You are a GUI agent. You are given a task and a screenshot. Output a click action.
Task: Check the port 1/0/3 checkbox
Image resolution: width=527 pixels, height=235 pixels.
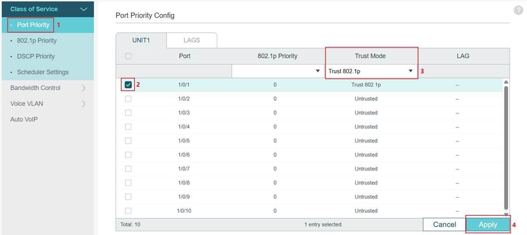point(128,113)
